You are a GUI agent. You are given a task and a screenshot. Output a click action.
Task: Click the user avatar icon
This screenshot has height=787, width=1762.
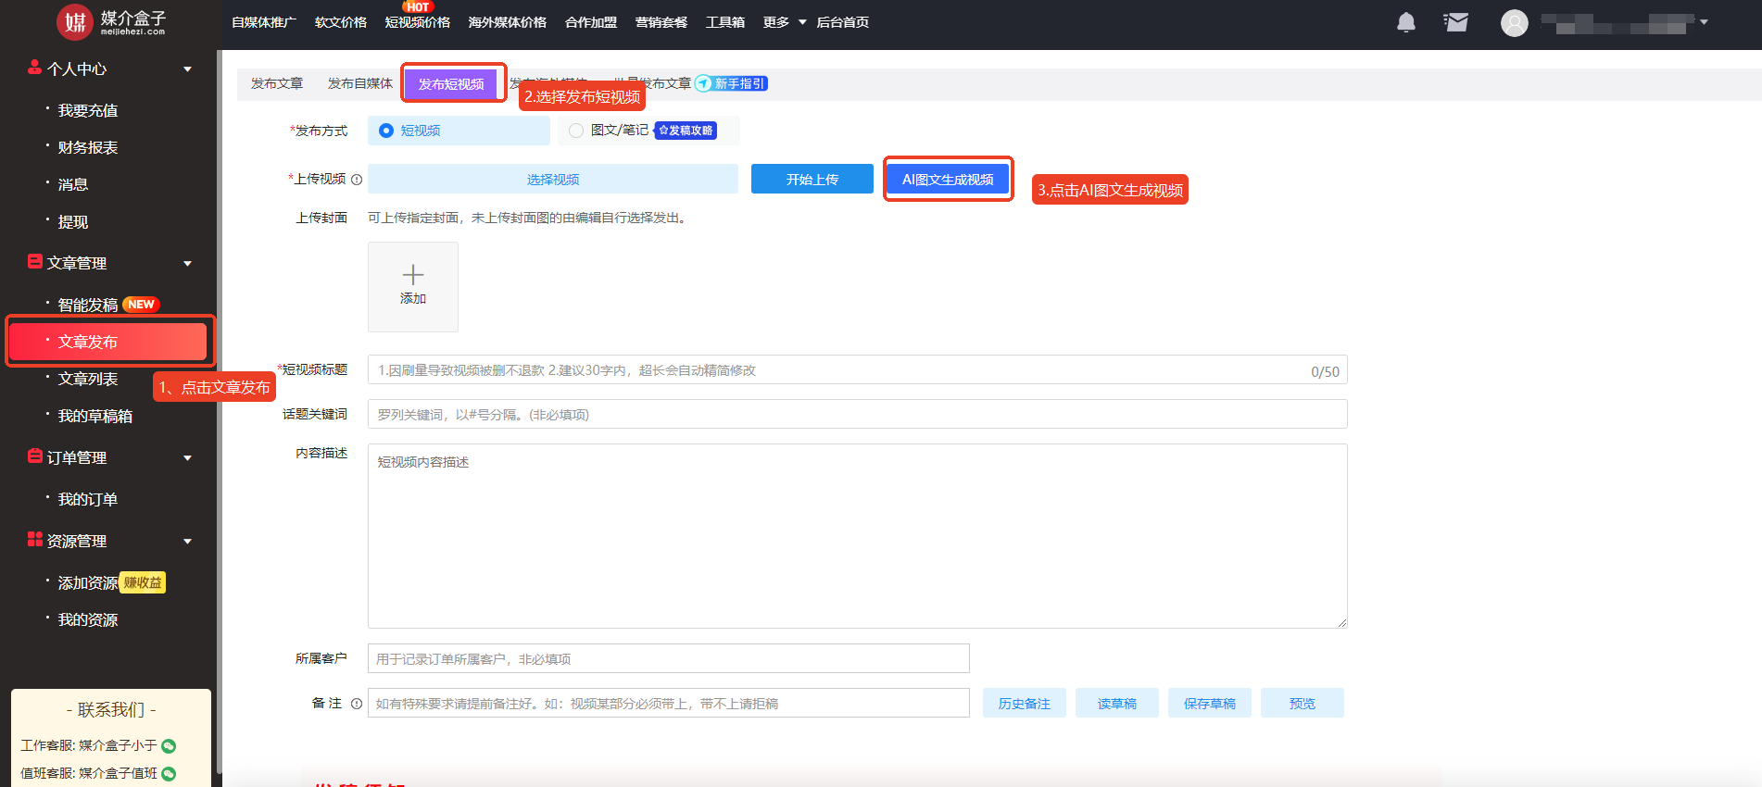tap(1514, 23)
